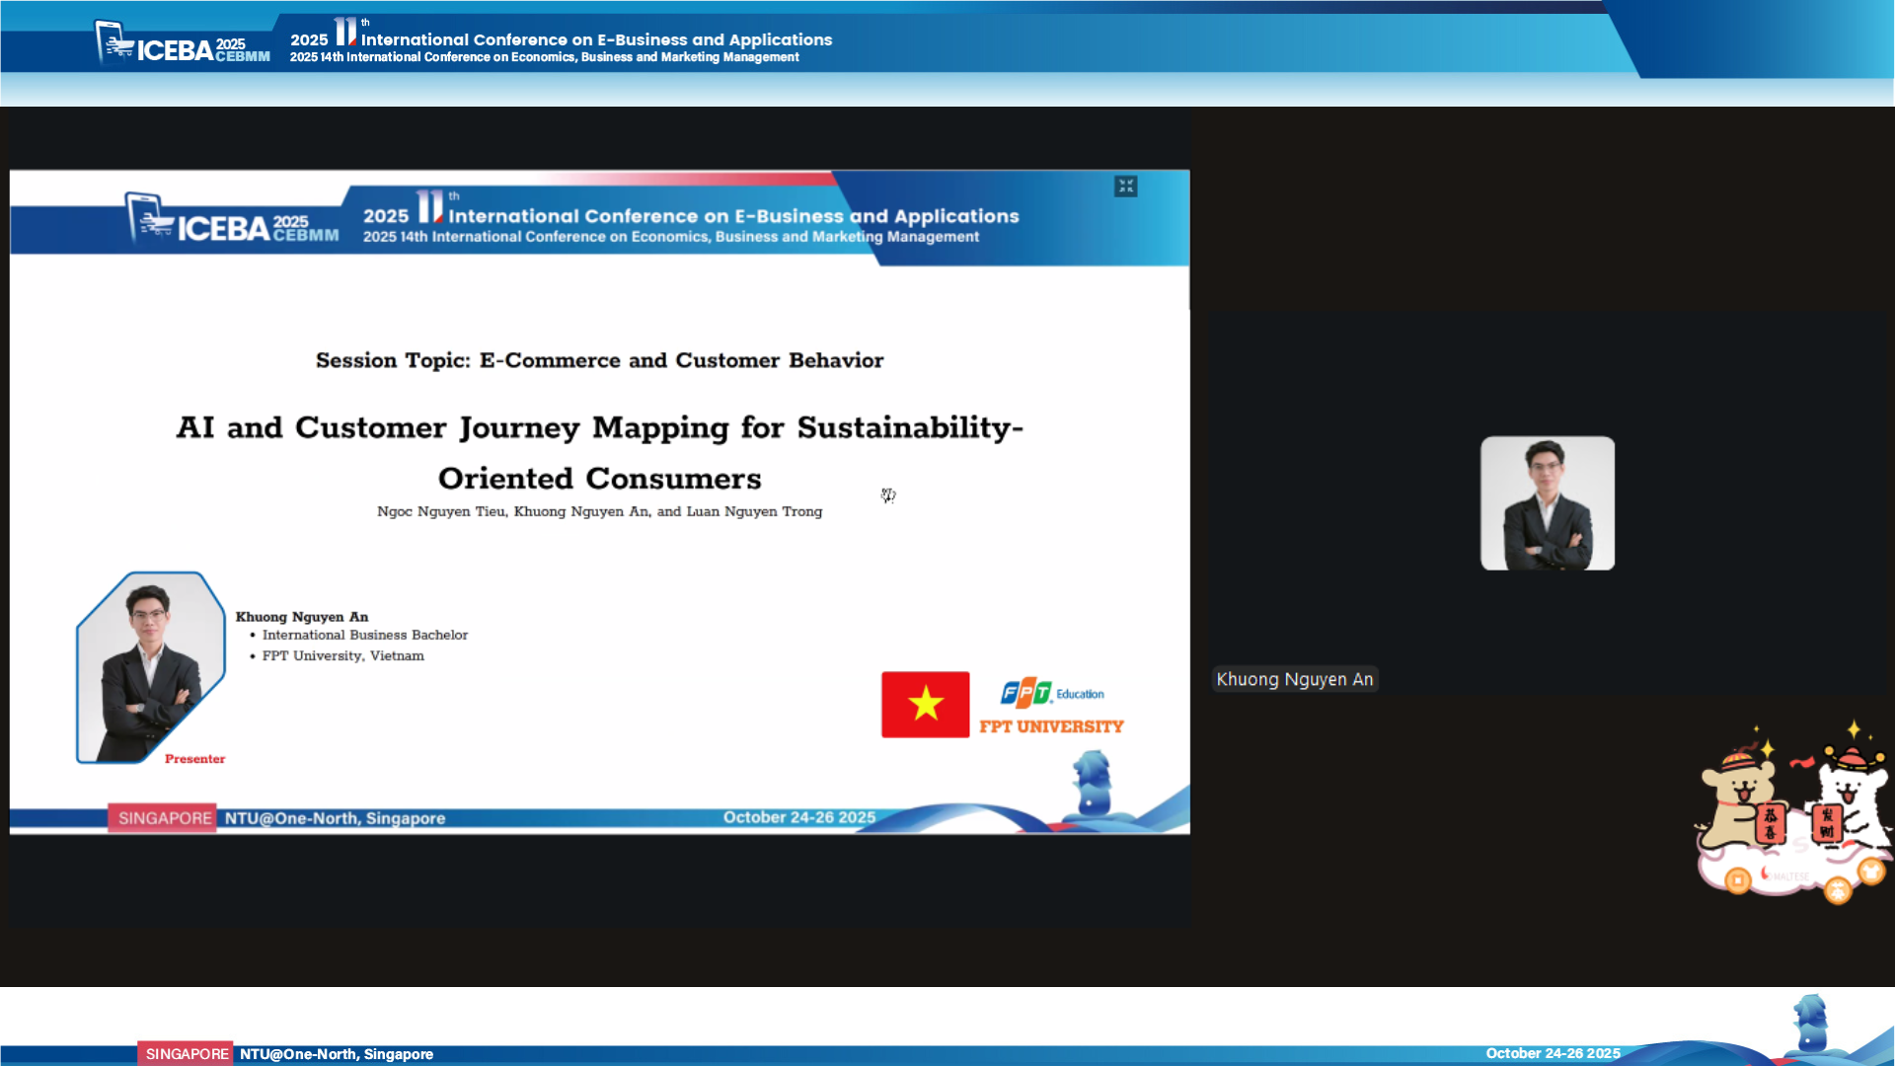Click the red SINGAPORE tag on the slide footer
Image resolution: width=1895 pixels, height=1066 pixels.
click(x=163, y=818)
